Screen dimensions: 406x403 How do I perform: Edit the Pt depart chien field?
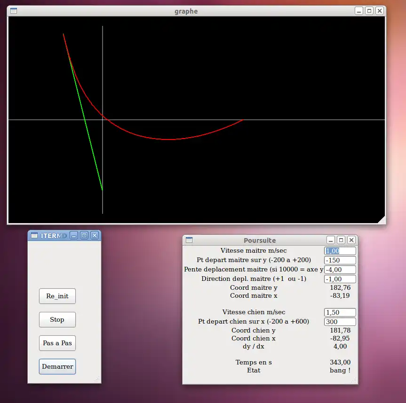tap(340, 322)
